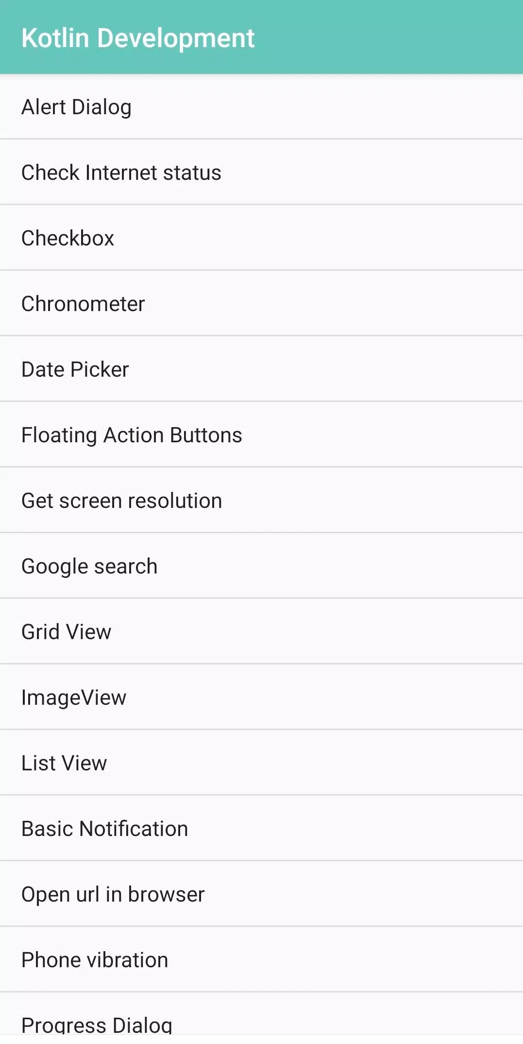Open the Date Picker example
Image resolution: width=523 pixels, height=1044 pixels.
click(261, 369)
